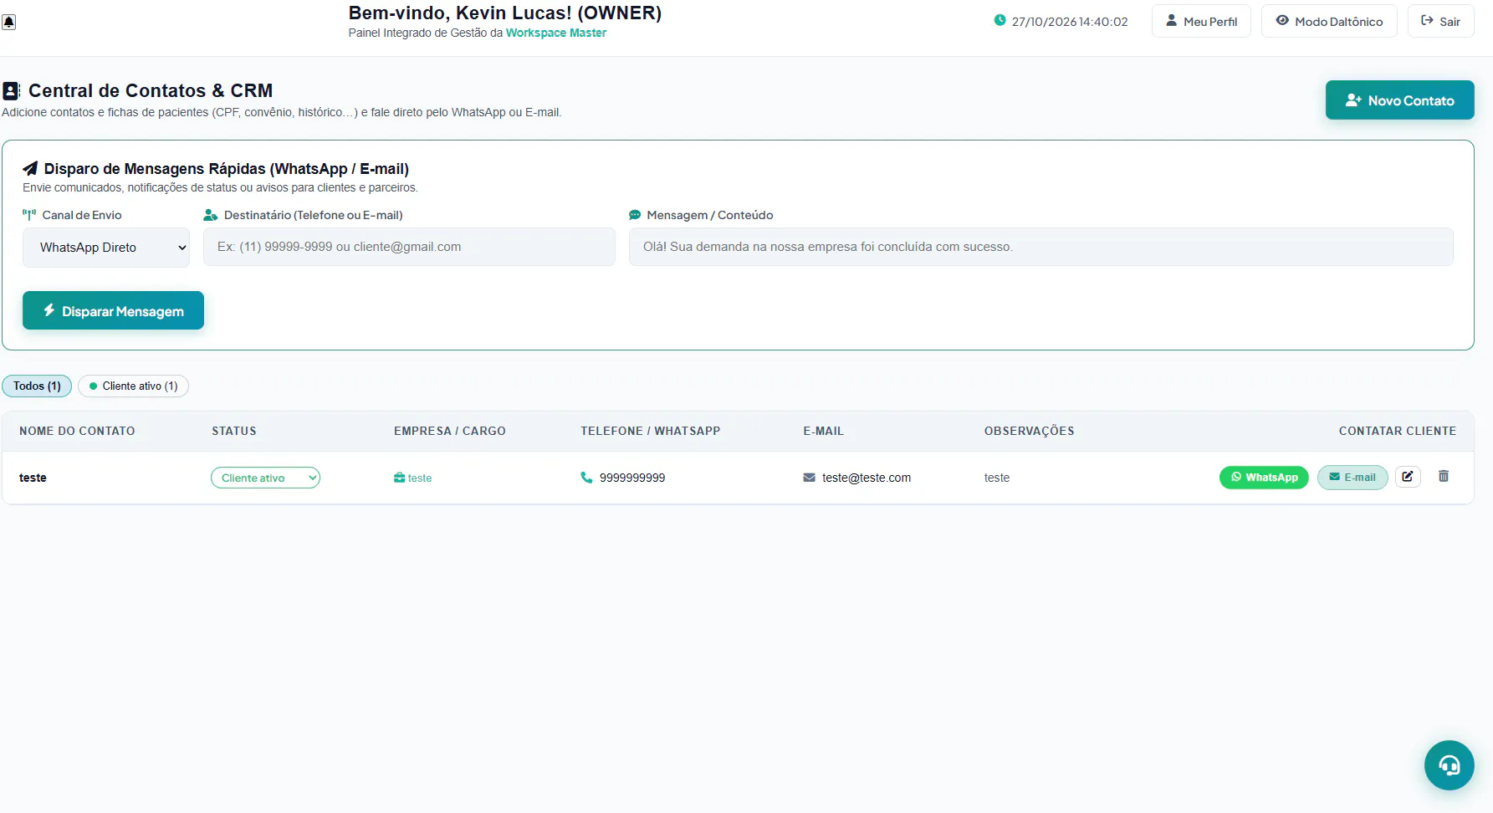
Task: Click the STATUS column header
Action: coord(234,431)
